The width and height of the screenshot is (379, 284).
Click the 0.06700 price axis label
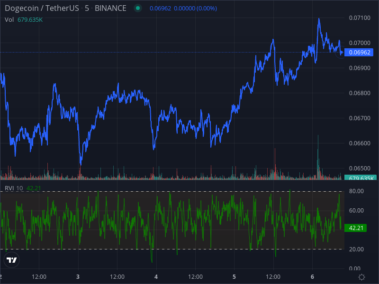coord(360,118)
